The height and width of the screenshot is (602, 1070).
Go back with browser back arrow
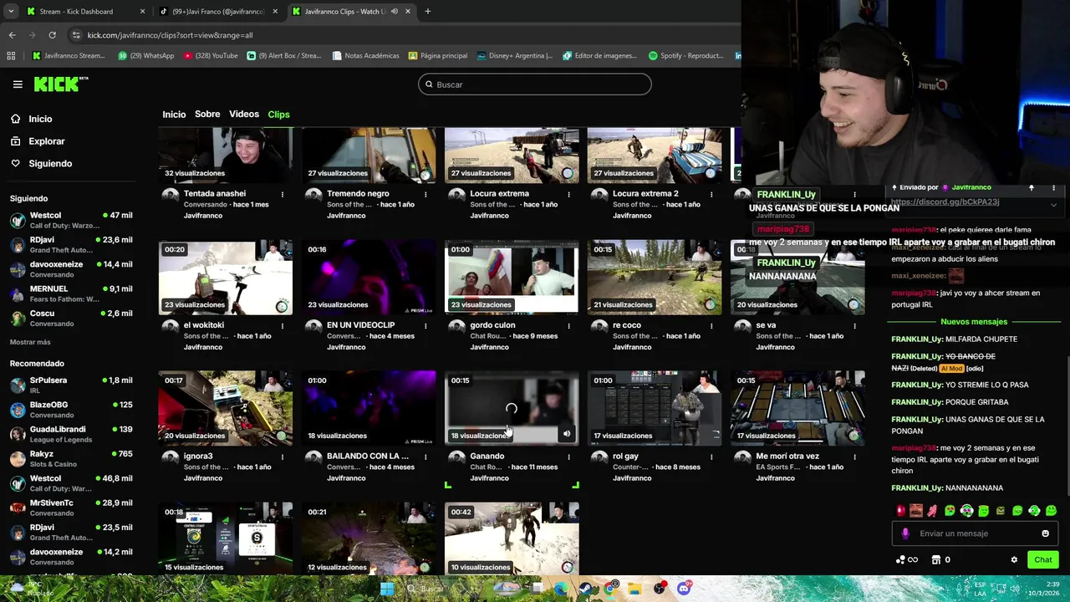click(12, 35)
